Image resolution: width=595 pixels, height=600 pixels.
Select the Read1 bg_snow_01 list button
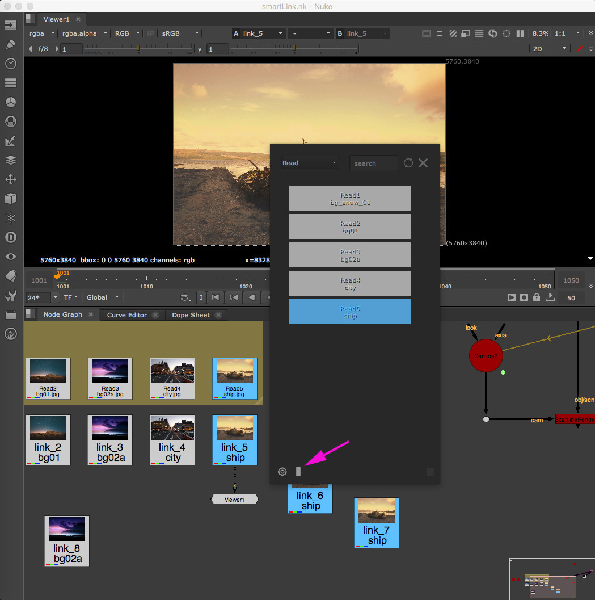(x=349, y=198)
